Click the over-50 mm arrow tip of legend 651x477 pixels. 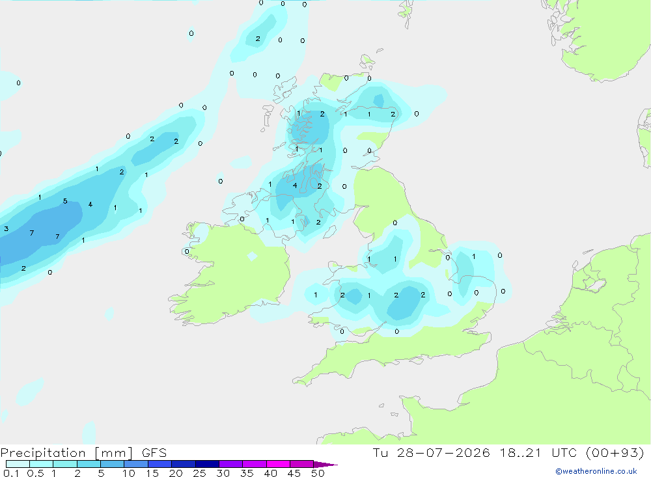coord(325,465)
